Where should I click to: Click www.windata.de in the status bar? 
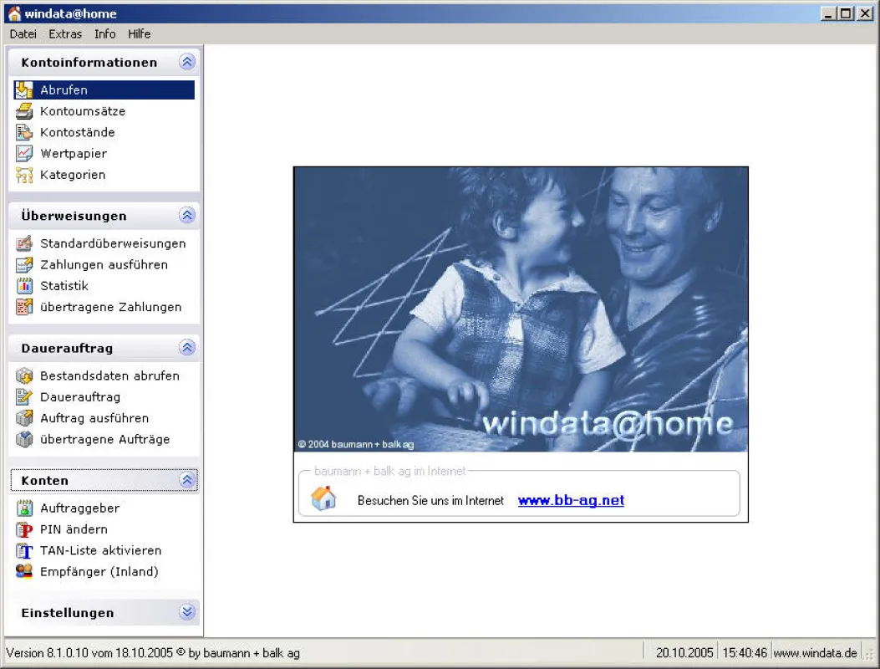(x=815, y=653)
